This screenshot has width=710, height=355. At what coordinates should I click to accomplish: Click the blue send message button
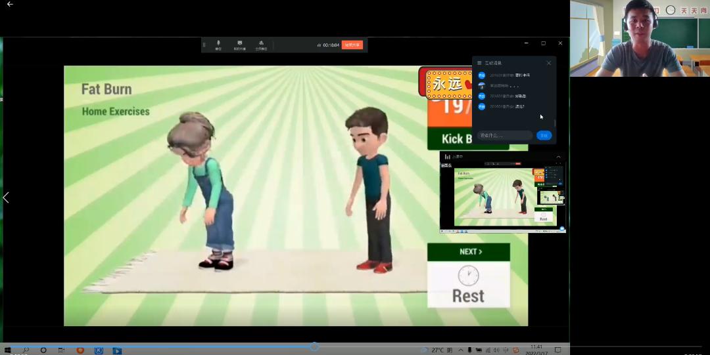[x=544, y=135]
